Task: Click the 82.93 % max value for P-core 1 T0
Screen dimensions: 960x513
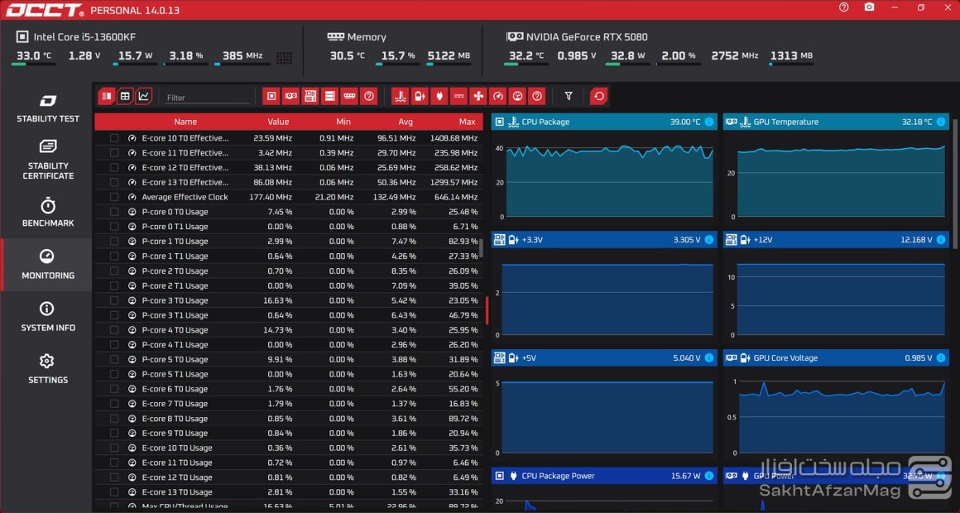Action: pos(463,242)
